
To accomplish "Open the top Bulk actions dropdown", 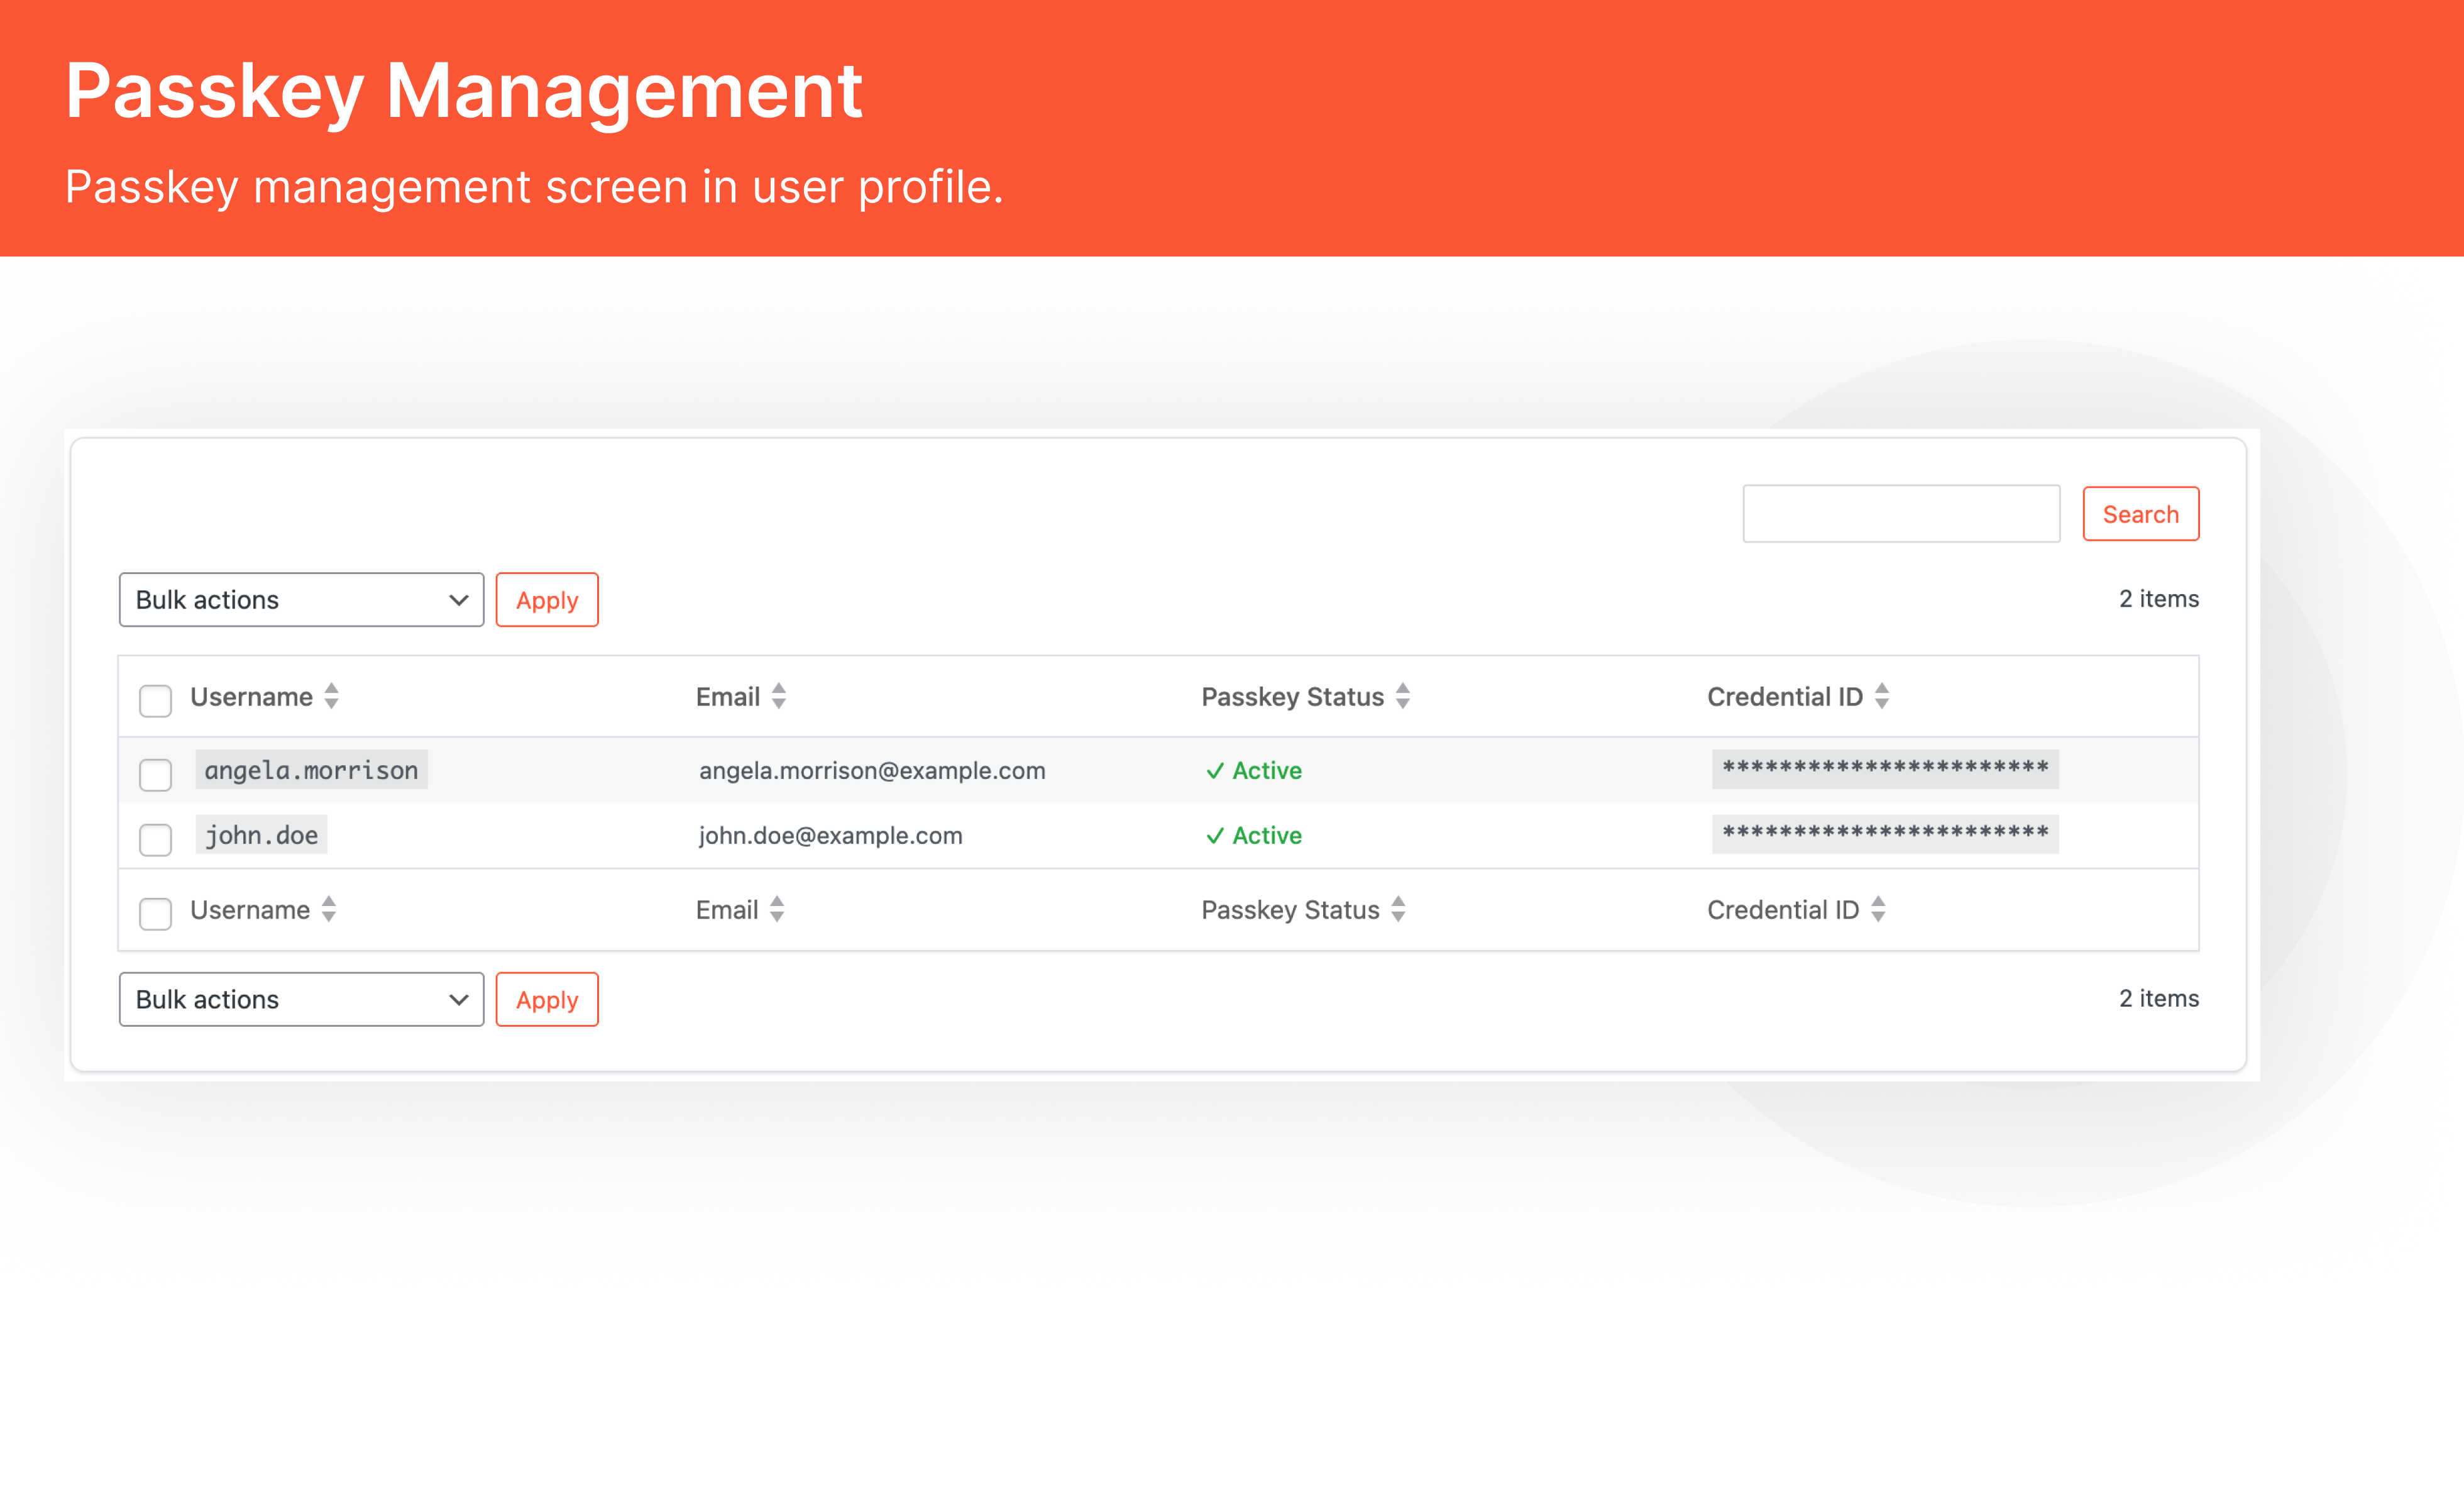I will pyautogui.click(x=300, y=599).
